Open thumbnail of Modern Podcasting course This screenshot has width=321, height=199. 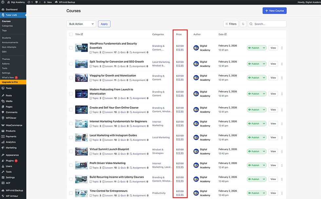pyautogui.click(x=81, y=94)
